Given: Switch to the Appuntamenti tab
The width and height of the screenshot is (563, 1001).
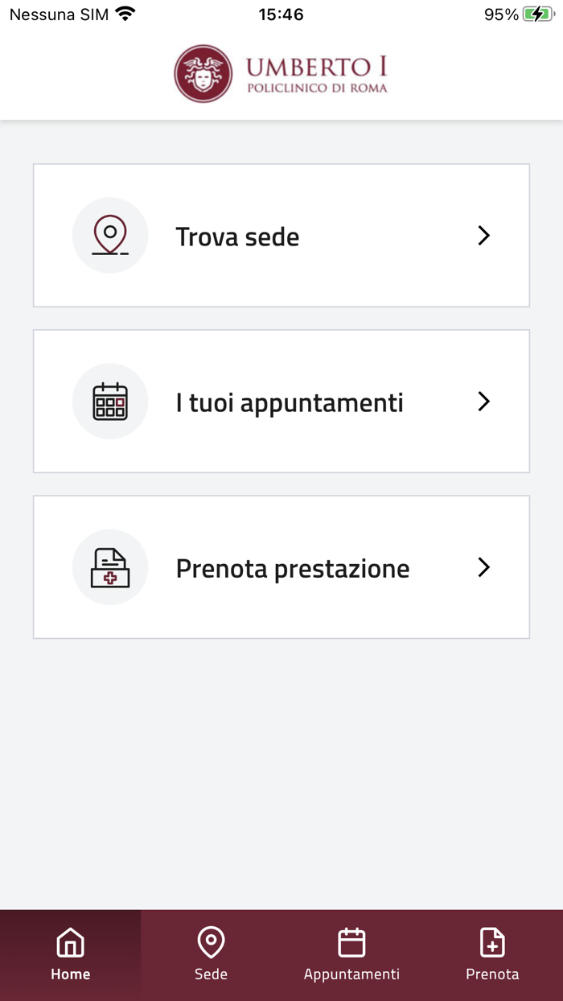Looking at the screenshot, I should [351, 954].
